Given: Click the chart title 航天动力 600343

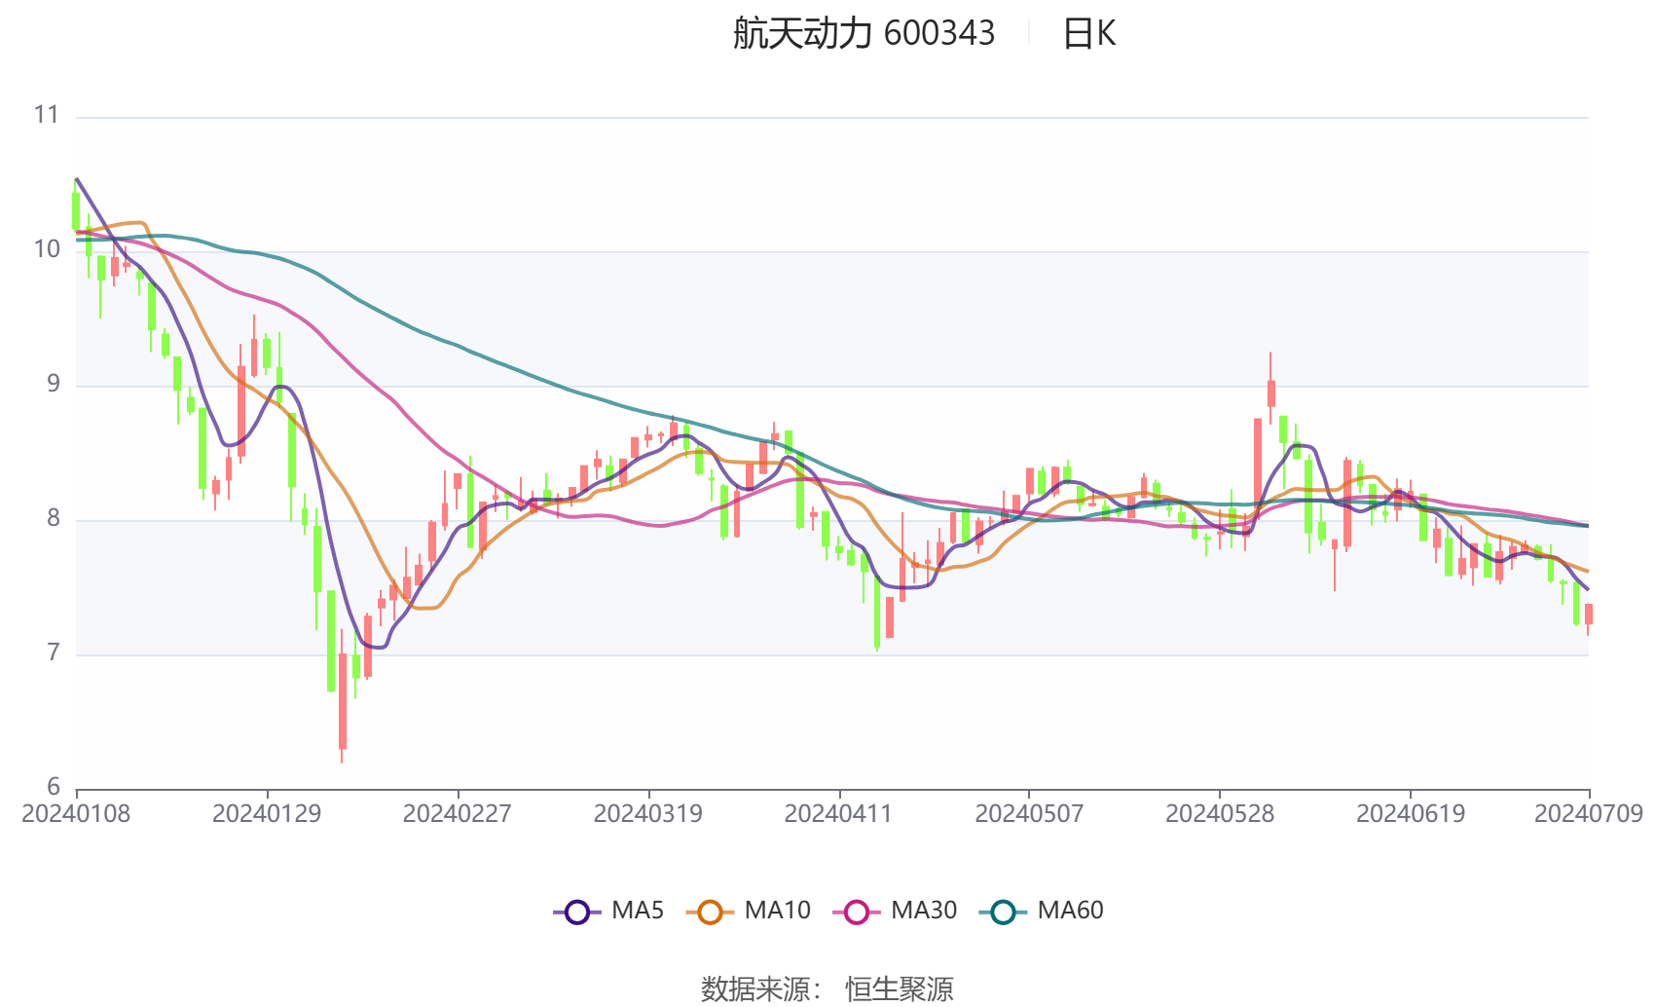Looking at the screenshot, I should 864,34.
